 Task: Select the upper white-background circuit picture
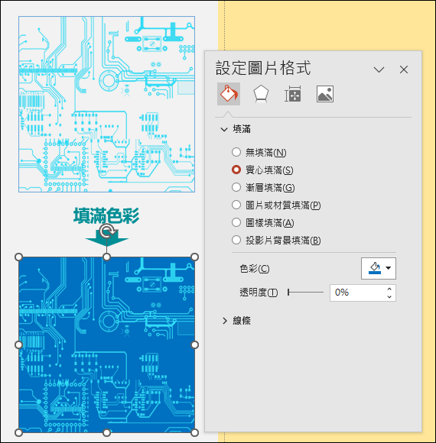point(106,104)
